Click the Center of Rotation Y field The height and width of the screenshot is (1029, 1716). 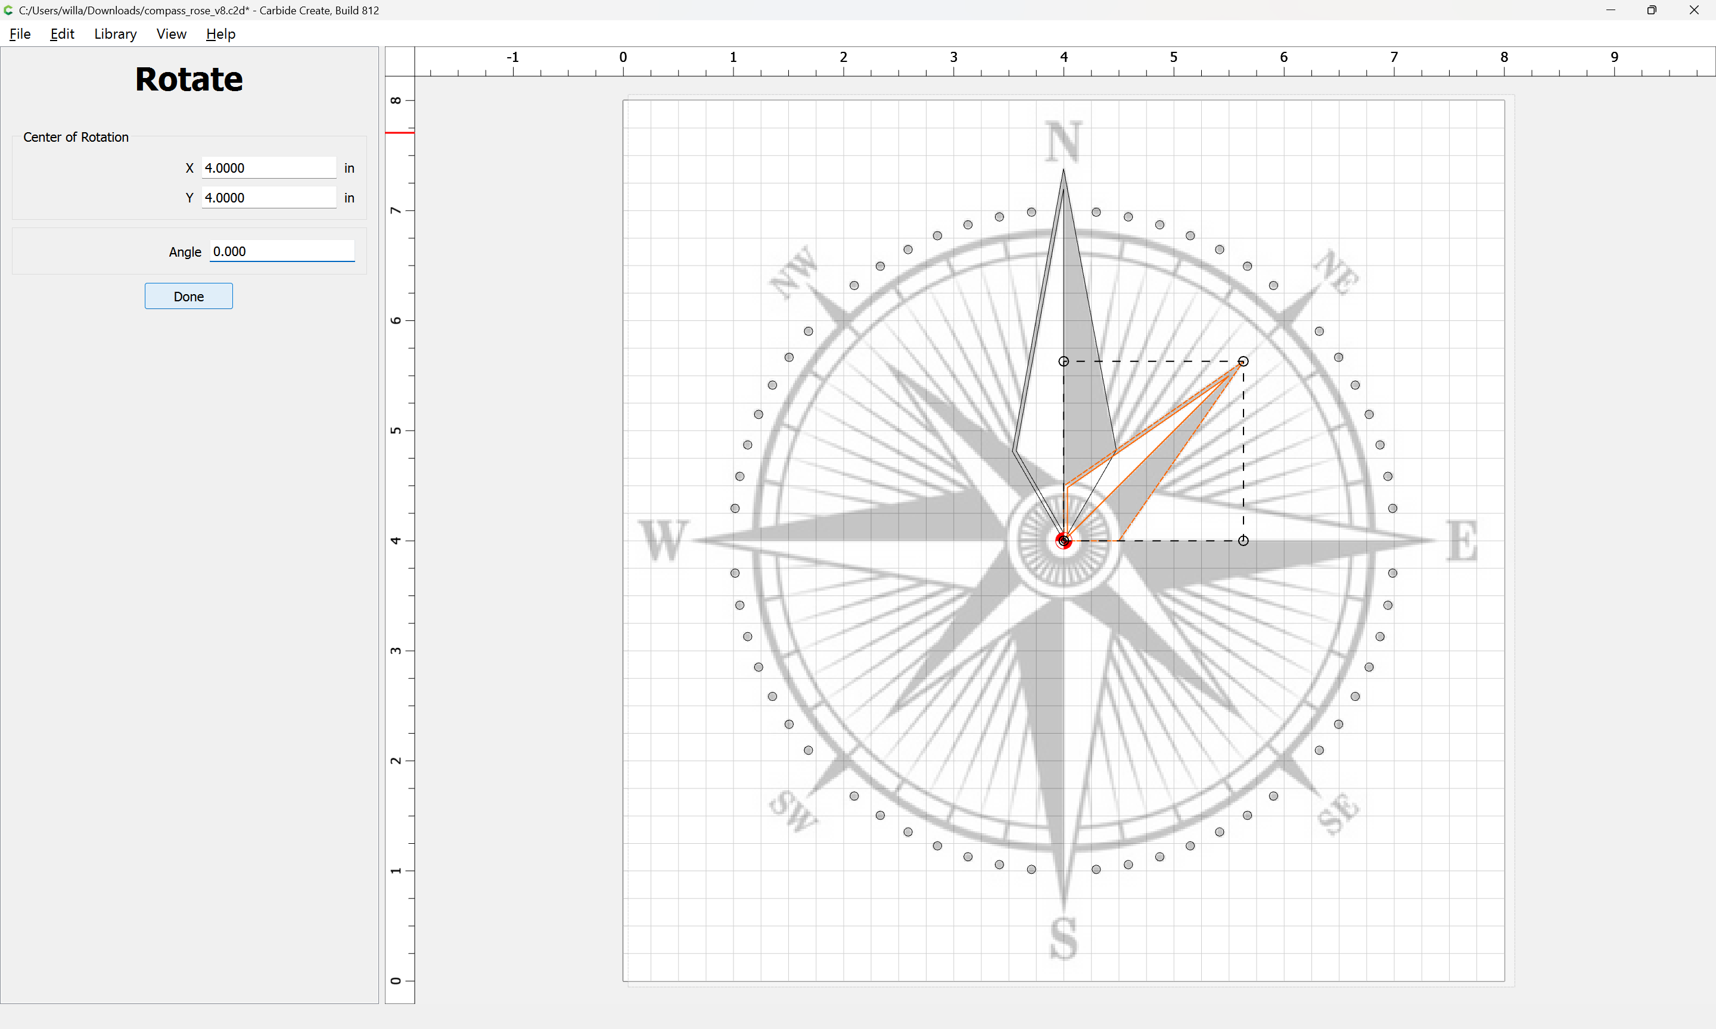pyautogui.click(x=269, y=198)
